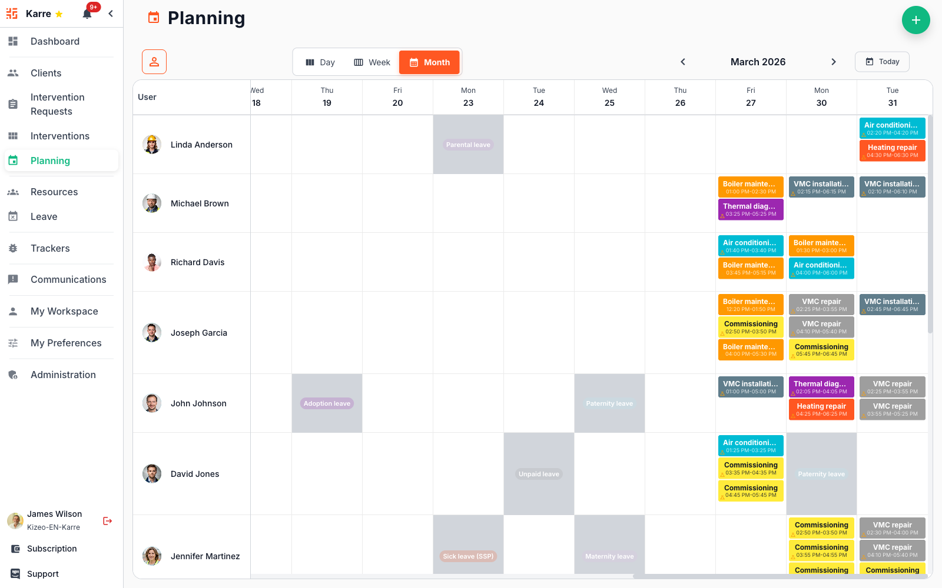
Task: Switch to Week view
Action: (372, 62)
